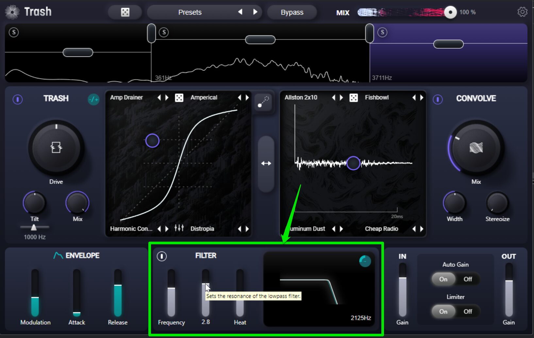The height and width of the screenshot is (338, 534).
Task: Click the Convolve Mix knob
Action: click(x=476, y=148)
